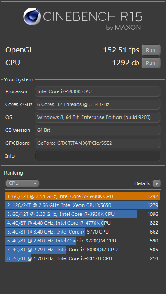This screenshot has height=294, width=166.
Task: Run the OpenGL benchmark
Action: 151,50
